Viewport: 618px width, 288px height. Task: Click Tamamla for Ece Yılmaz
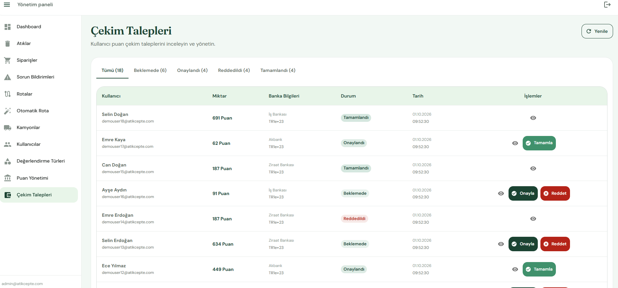539,269
